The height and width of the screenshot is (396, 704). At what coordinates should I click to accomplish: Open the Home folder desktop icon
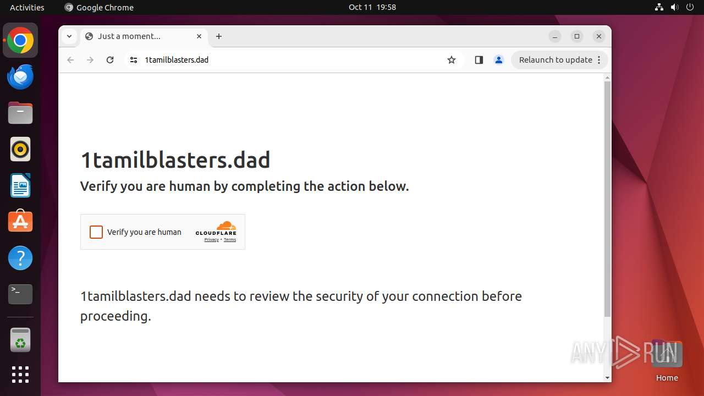point(667,360)
